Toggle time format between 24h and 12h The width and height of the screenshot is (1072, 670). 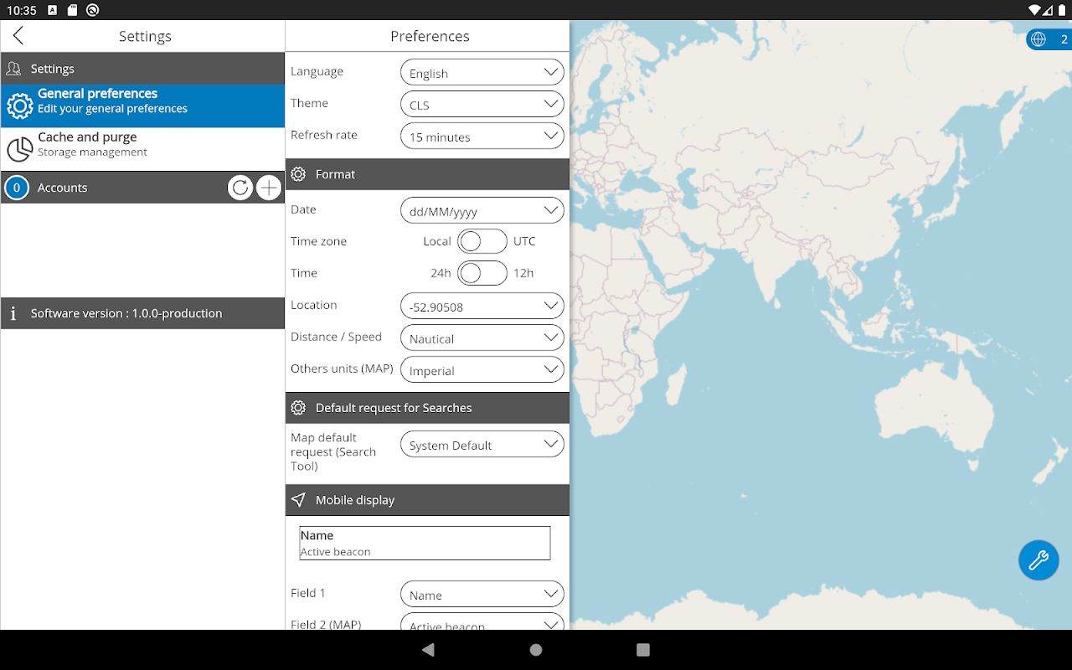(x=482, y=273)
